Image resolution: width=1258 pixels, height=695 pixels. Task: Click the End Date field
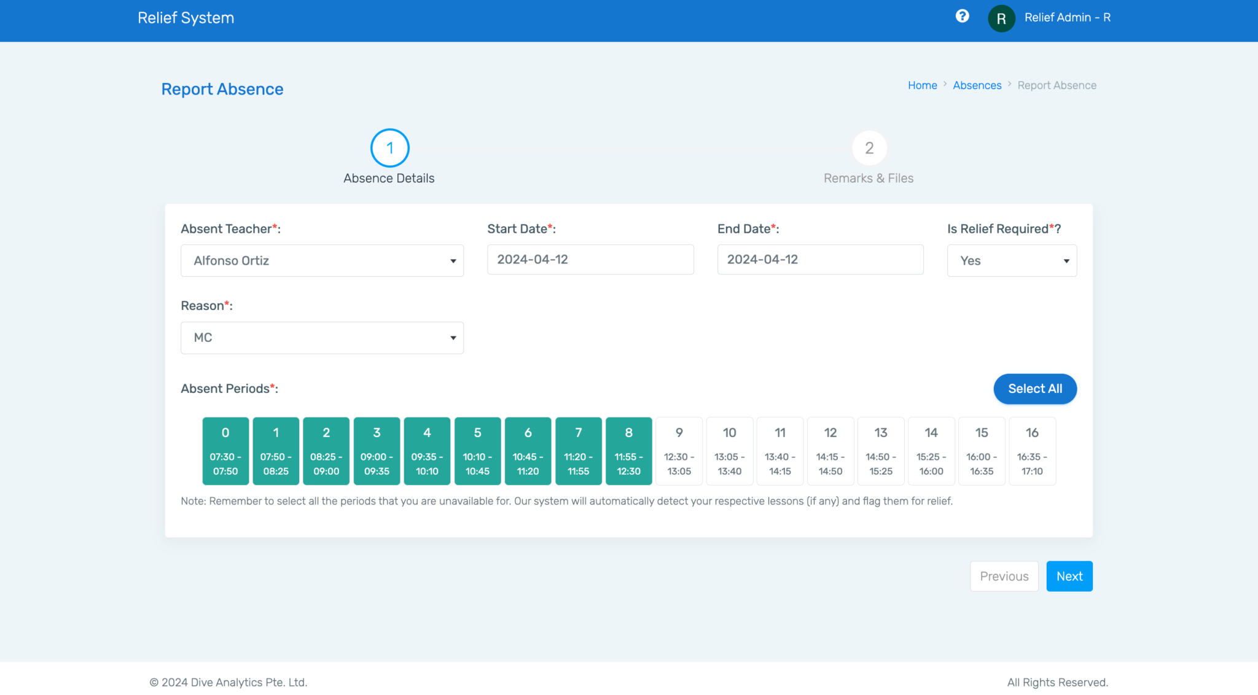coord(820,259)
